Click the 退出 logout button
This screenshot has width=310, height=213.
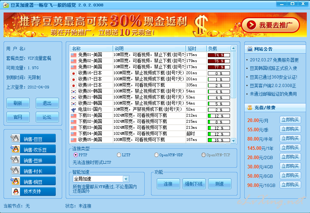[47, 103]
